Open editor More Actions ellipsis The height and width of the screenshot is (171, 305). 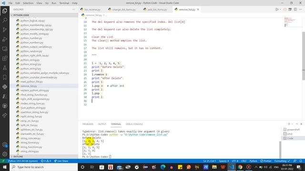pyautogui.click(x=301, y=9)
